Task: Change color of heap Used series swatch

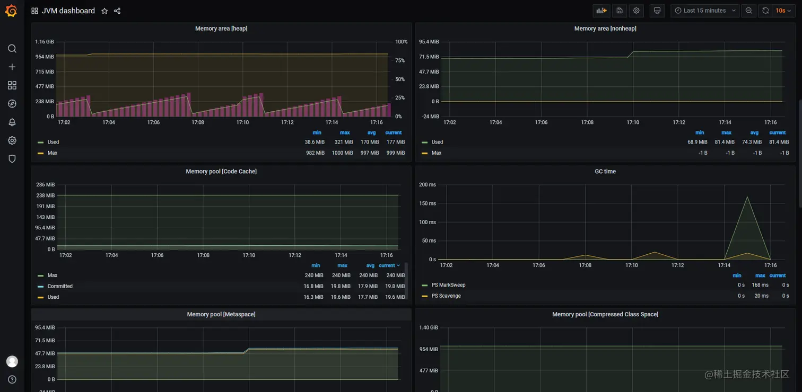Action: click(x=40, y=142)
